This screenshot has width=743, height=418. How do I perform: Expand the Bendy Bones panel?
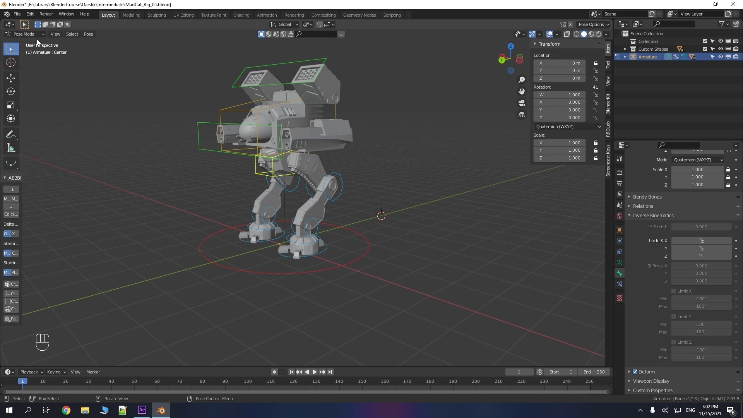click(647, 197)
